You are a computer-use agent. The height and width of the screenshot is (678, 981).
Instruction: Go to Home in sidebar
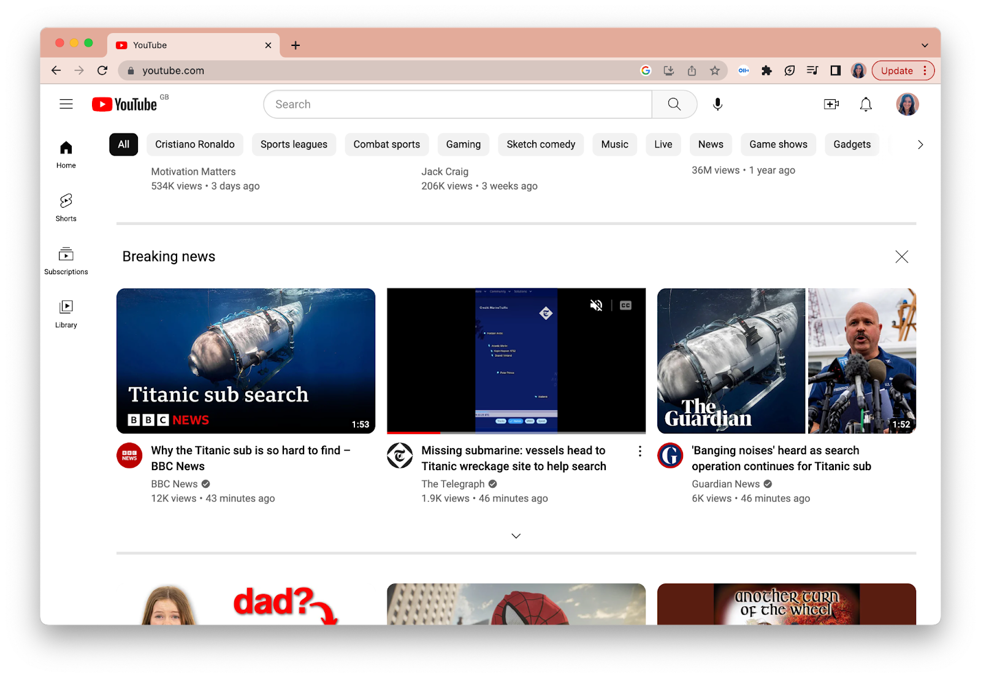click(66, 154)
